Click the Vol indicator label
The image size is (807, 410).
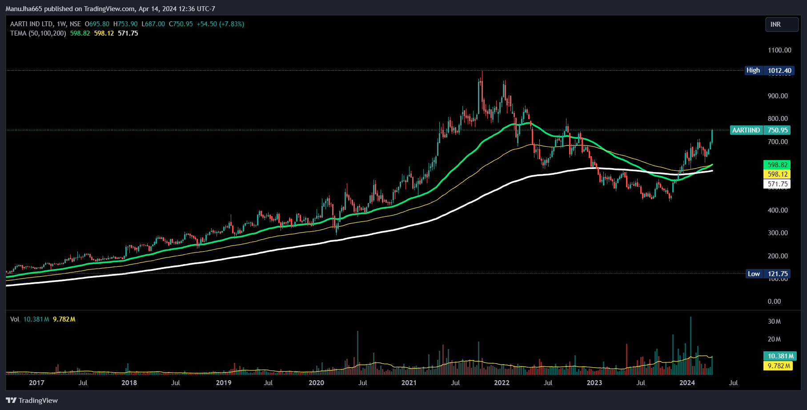click(x=15, y=319)
